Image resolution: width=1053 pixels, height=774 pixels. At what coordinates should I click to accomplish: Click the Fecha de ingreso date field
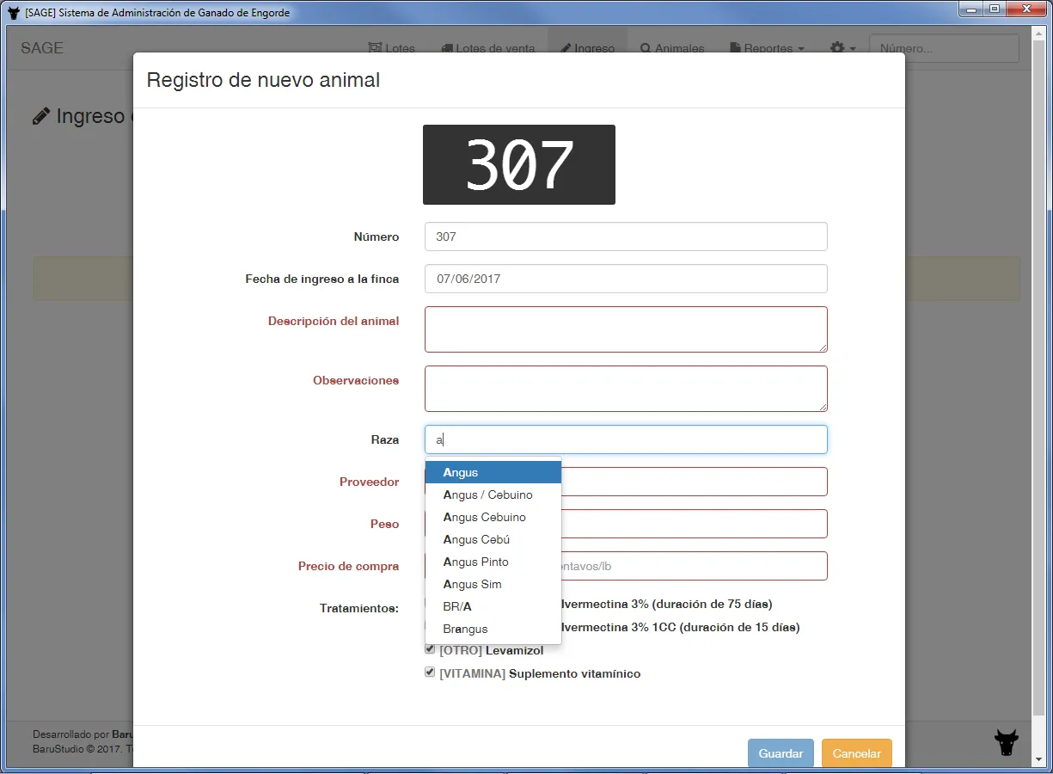(626, 279)
